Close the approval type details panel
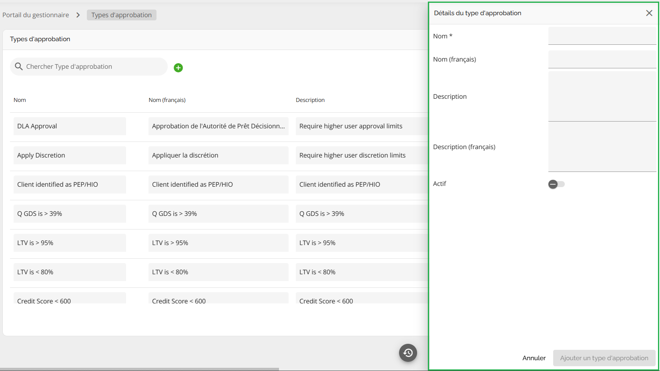 (x=649, y=13)
